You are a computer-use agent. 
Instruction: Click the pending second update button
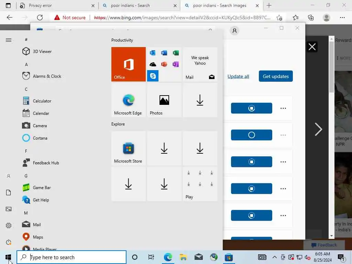(x=251, y=135)
